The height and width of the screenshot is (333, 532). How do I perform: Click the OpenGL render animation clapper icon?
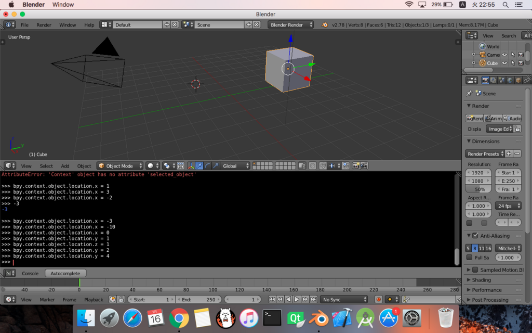tap(364, 166)
